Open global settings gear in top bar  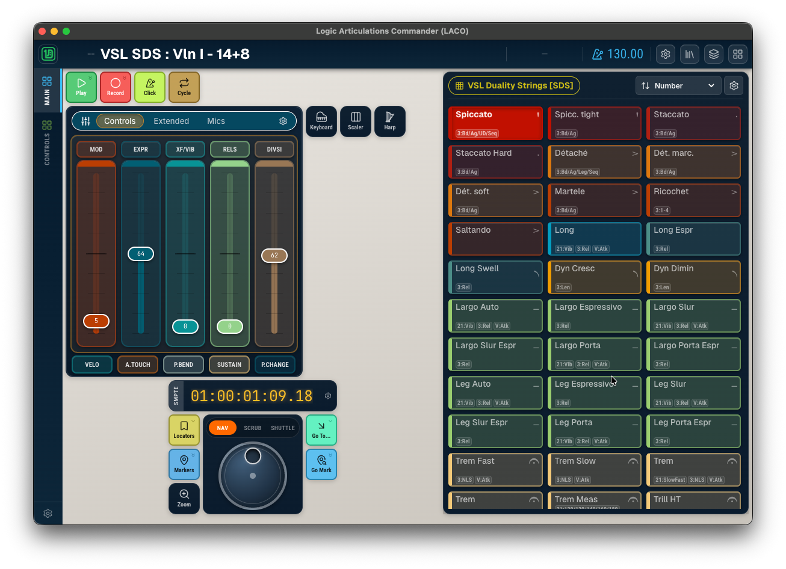(666, 54)
